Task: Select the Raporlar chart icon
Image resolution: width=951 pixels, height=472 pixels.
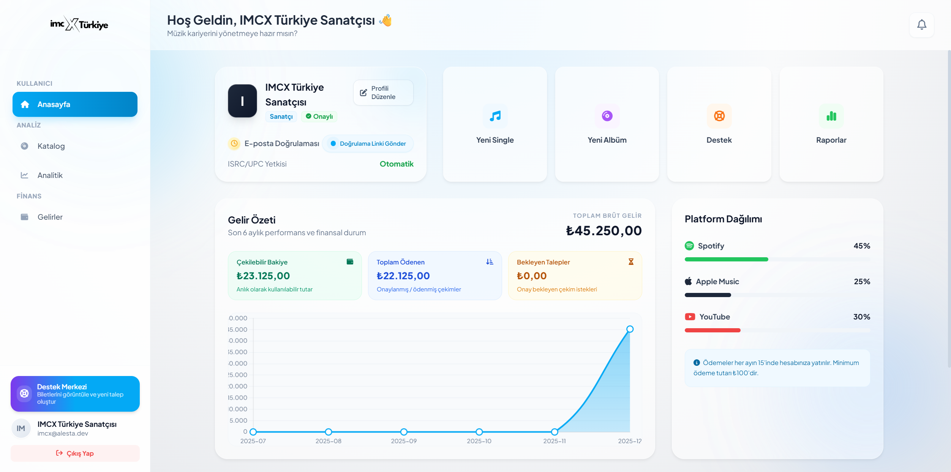Action: pos(831,116)
